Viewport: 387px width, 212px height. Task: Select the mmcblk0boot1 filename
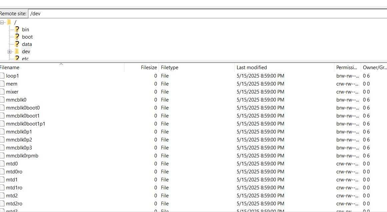click(x=23, y=115)
